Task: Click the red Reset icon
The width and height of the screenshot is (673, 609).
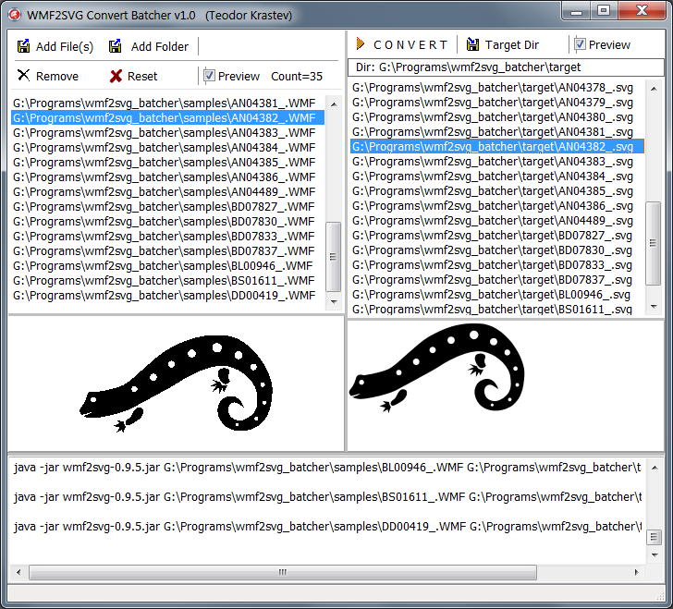Action: (116, 77)
